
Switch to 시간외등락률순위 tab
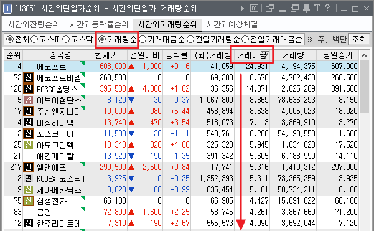pyautogui.click(x=99, y=24)
